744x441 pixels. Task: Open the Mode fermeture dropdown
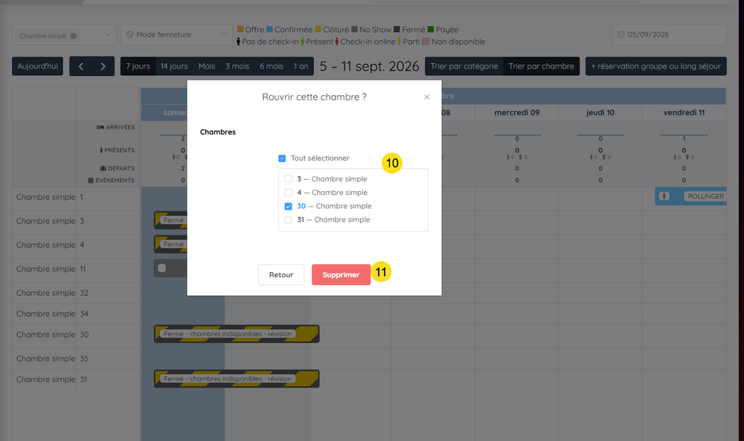[x=176, y=35]
